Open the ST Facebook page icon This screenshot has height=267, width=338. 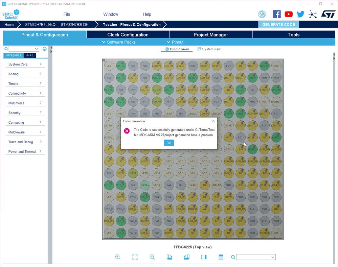tap(276, 14)
